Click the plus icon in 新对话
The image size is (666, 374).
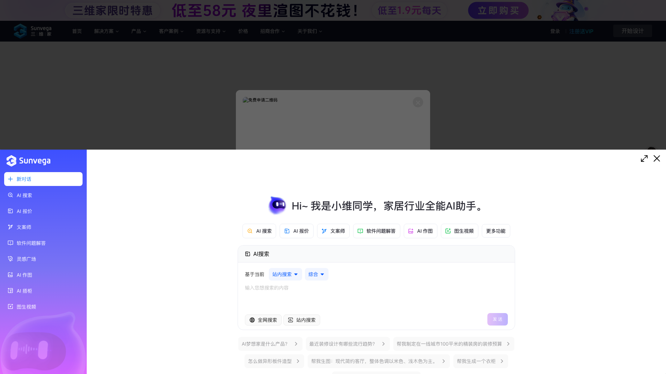(x=10, y=179)
